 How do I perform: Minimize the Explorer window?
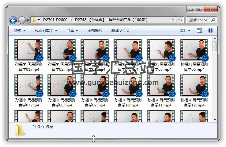click(x=191, y=9)
